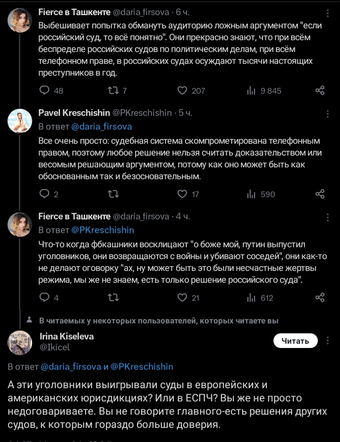Share the first Fierce в Ташкенте tweet
This screenshot has height=442, width=340.
pos(320,90)
